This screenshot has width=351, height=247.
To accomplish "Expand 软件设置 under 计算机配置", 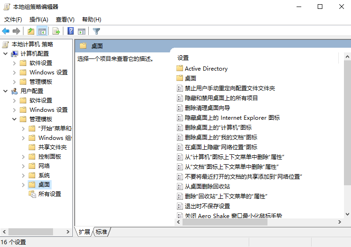I will (15, 63).
